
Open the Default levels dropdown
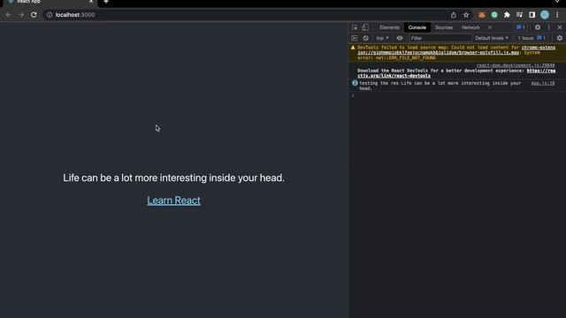pyautogui.click(x=492, y=38)
